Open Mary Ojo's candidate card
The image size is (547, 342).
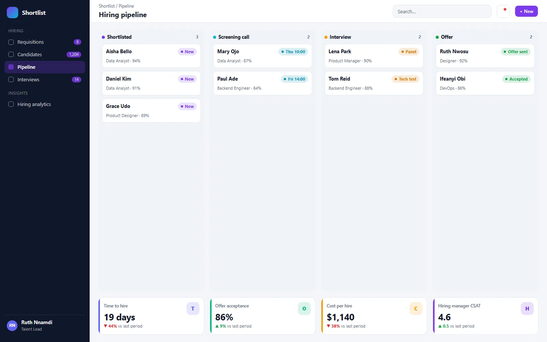point(263,56)
